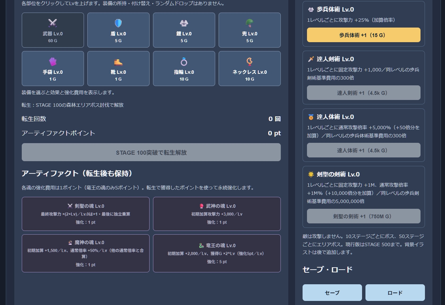
Task: Click the necklace icon on ネックレス card
Action: tap(250, 62)
